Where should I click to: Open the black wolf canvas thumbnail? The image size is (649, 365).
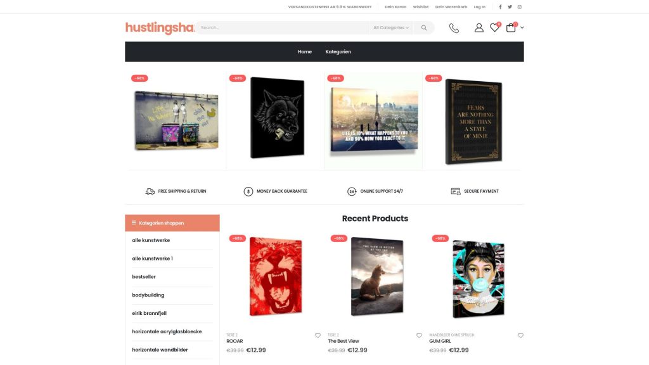[x=278, y=117]
